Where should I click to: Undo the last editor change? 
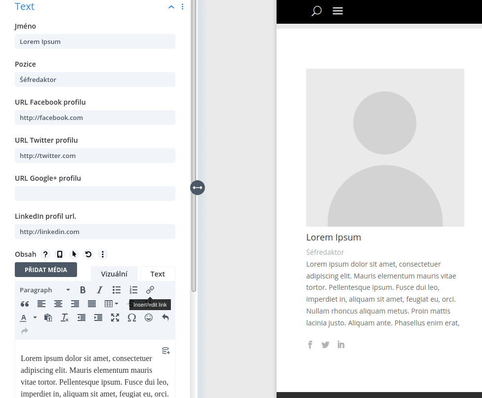tap(165, 318)
